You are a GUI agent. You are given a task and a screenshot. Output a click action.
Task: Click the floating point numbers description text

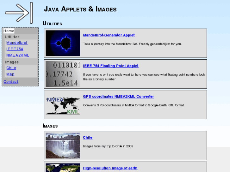(144, 77)
